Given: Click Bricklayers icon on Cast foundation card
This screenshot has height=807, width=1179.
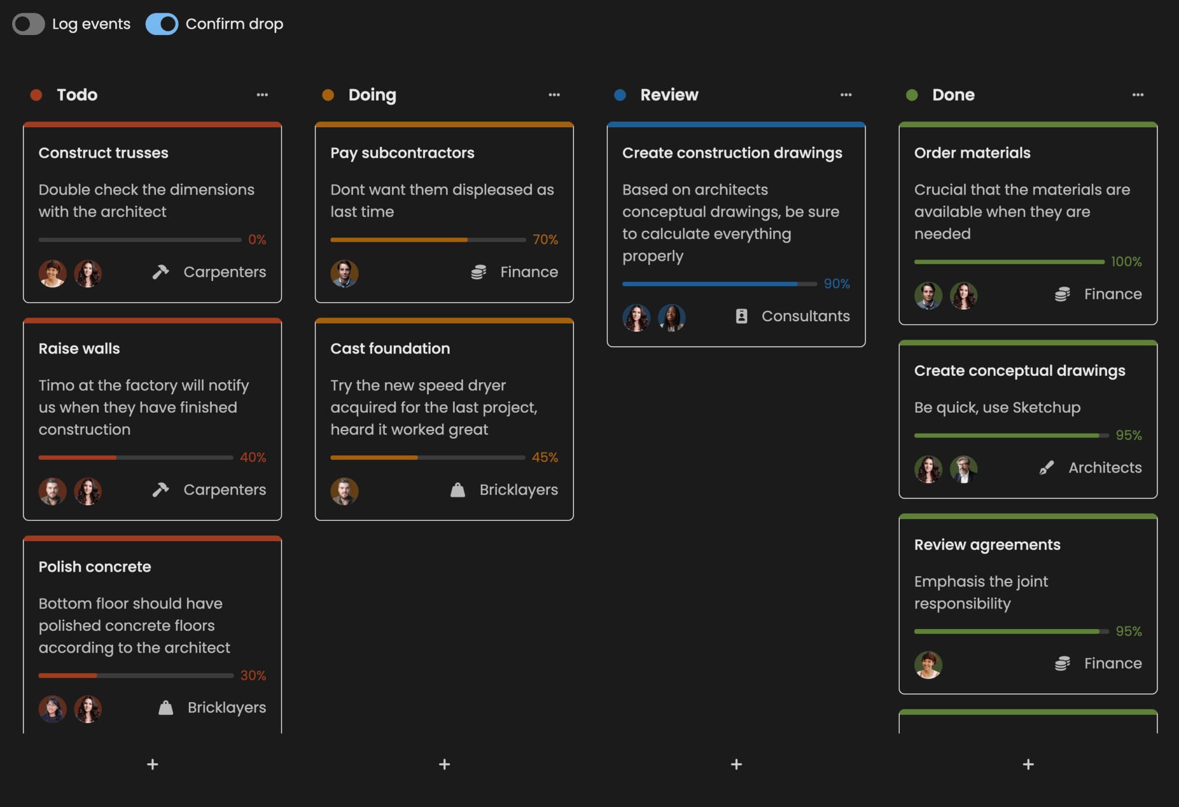Looking at the screenshot, I should 458,490.
